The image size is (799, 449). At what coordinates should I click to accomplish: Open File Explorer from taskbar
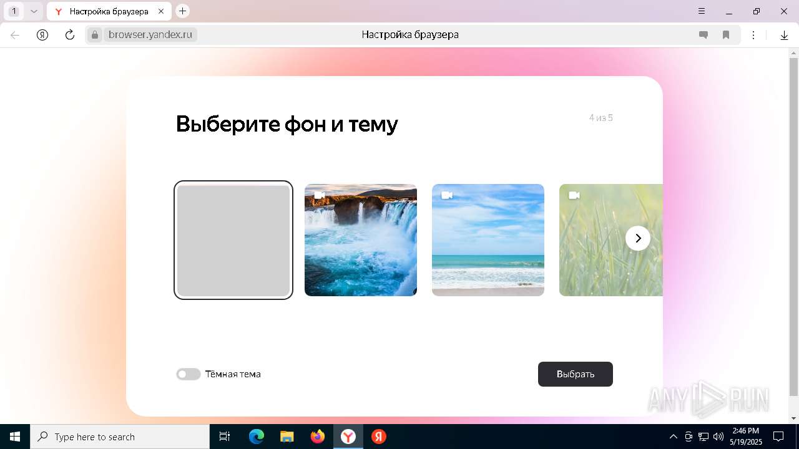click(x=287, y=437)
